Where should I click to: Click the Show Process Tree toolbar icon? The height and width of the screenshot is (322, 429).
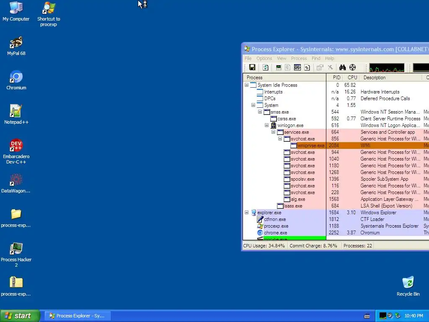[287, 68]
